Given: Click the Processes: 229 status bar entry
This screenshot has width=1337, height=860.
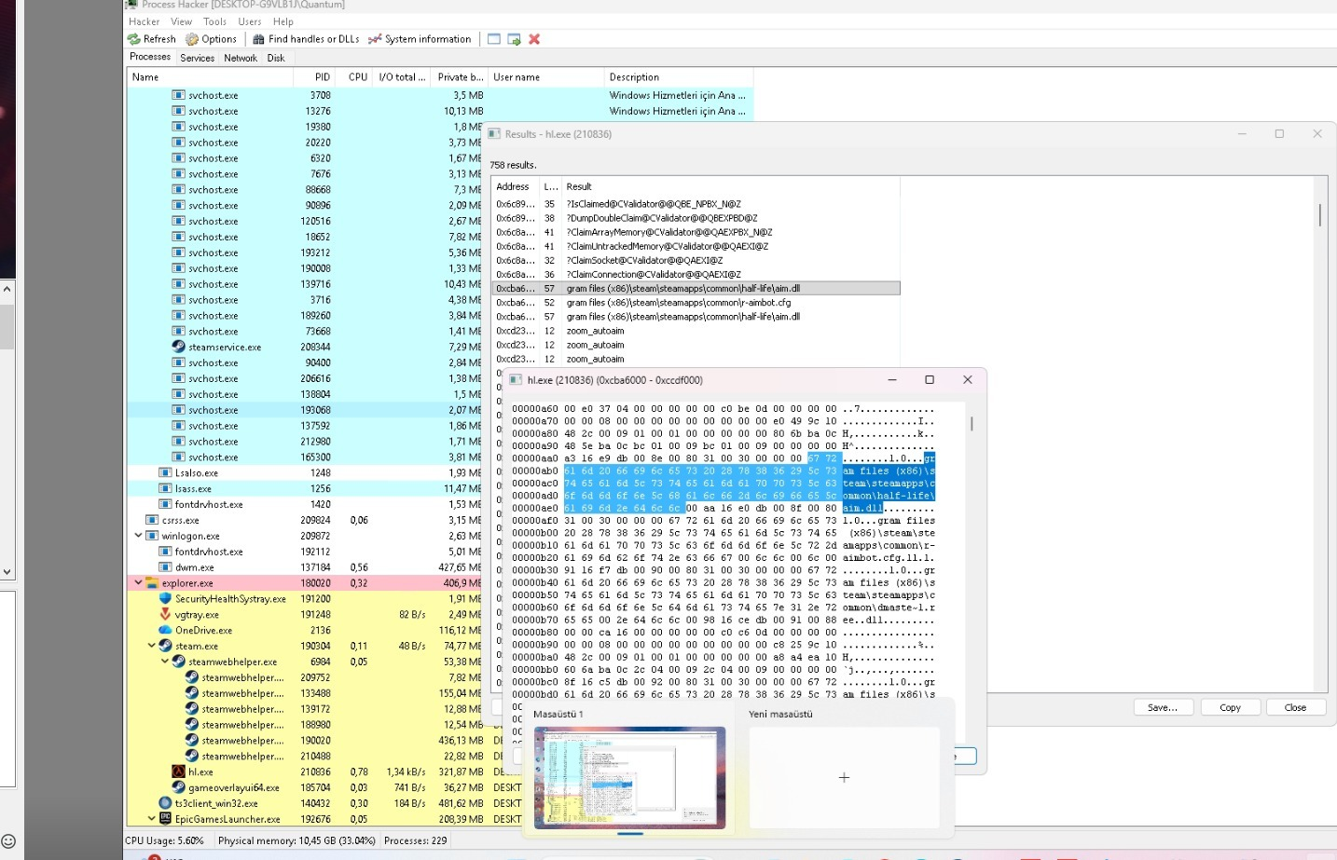Looking at the screenshot, I should click(x=416, y=840).
